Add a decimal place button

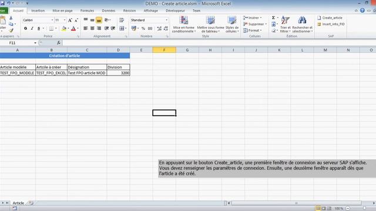point(159,29)
